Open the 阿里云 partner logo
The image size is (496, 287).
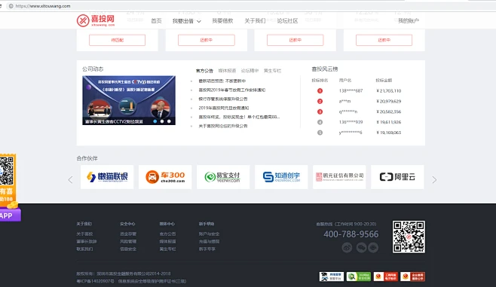[x=397, y=177]
